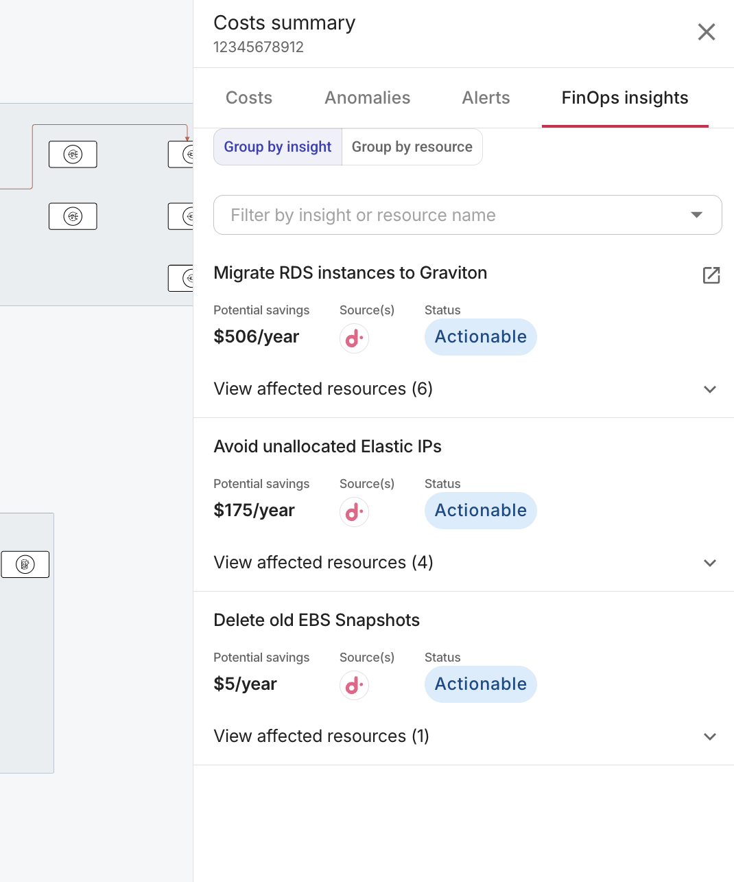Open the Alerts tab

click(x=486, y=97)
